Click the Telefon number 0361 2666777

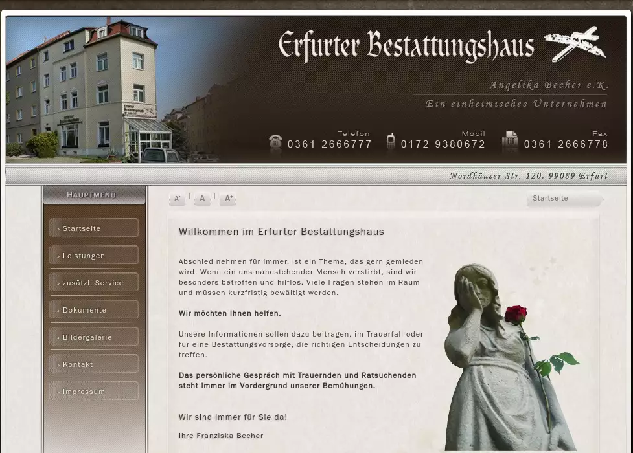pos(330,144)
